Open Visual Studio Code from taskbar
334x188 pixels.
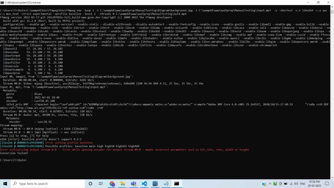coord(144,183)
